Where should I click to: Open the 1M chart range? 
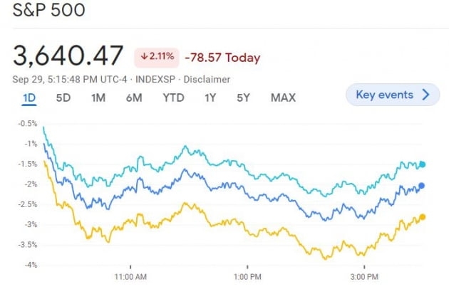(x=98, y=98)
